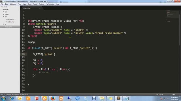Open the File menu
This screenshot has height=101, width=181.
[2, 4]
